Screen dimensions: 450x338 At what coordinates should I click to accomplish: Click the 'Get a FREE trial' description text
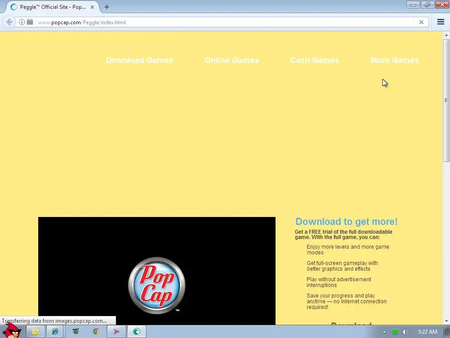344,235
